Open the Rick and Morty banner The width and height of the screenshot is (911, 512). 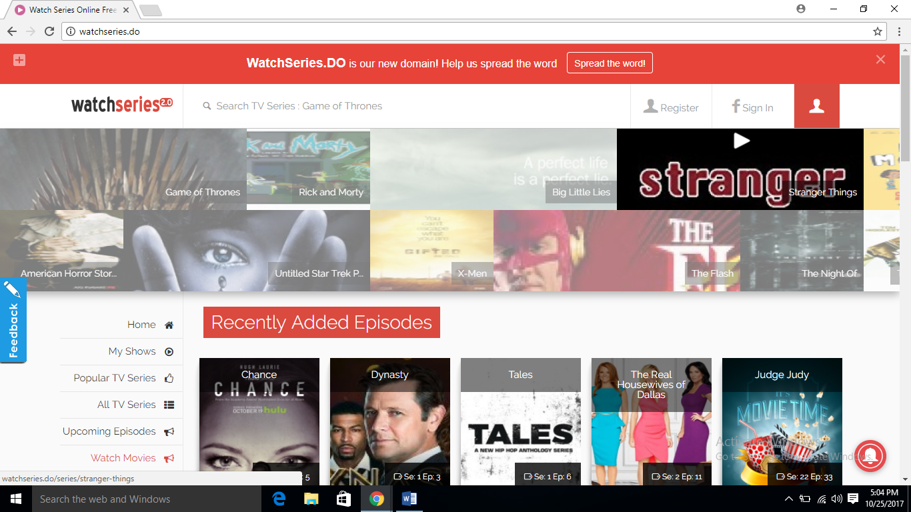pos(308,169)
